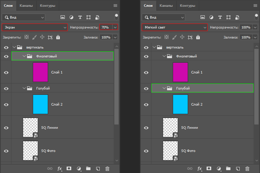The height and width of the screenshot is (173, 260).
Task: Switch to Каналы tab in left panel
Action: [x=26, y=6]
